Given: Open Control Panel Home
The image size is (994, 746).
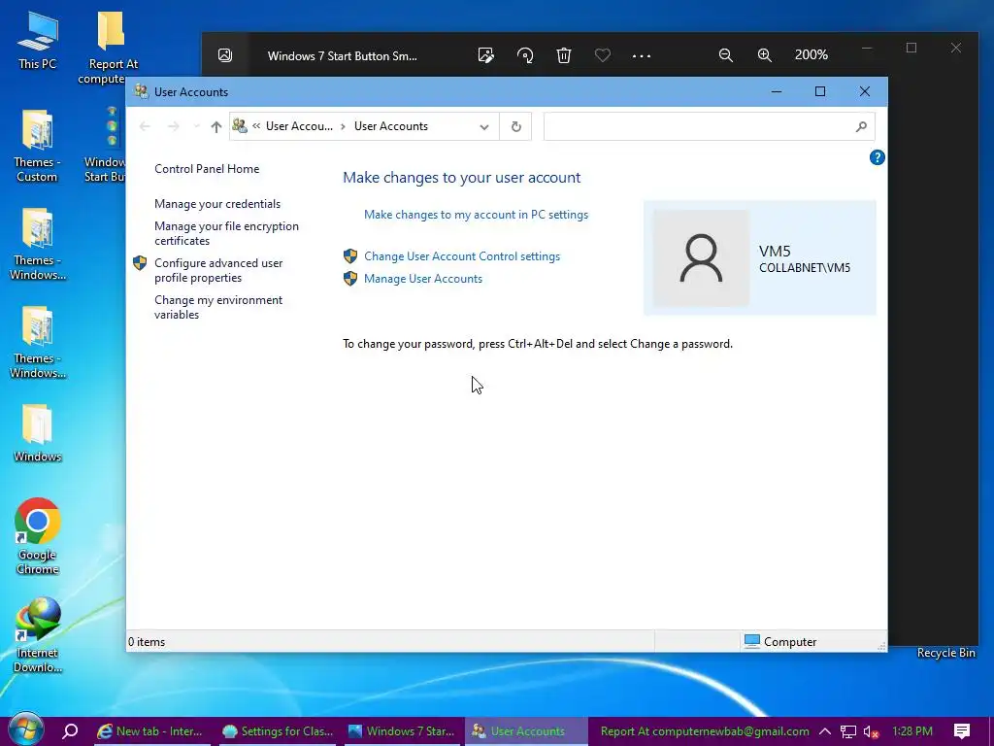Looking at the screenshot, I should [207, 169].
